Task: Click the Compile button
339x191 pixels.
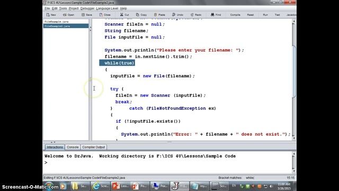Action: point(235,15)
